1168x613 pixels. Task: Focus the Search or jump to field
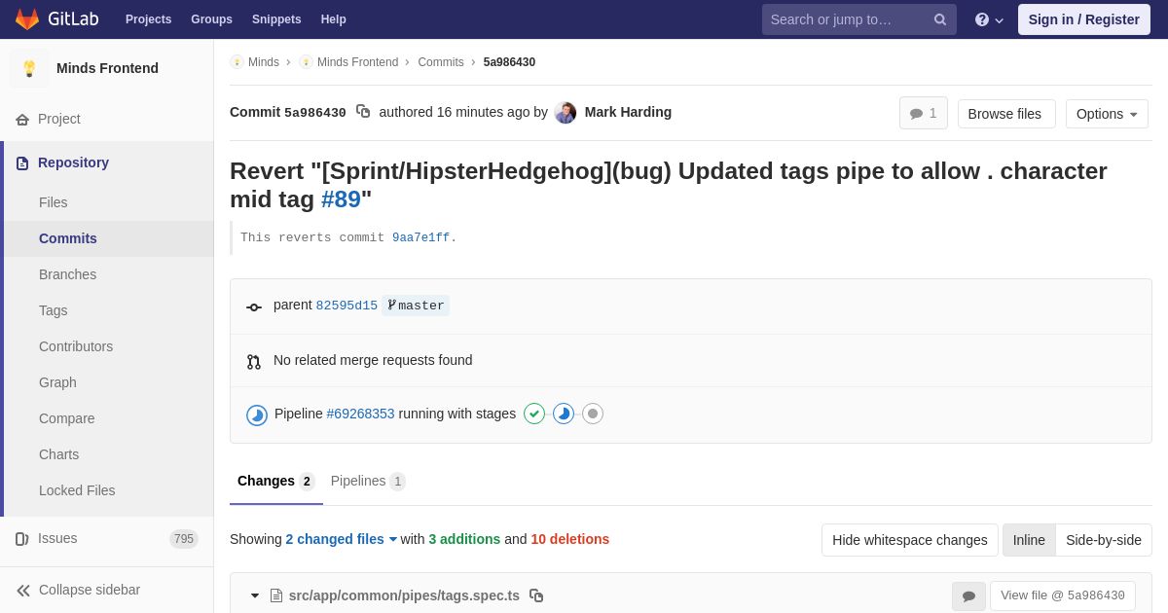[845, 19]
